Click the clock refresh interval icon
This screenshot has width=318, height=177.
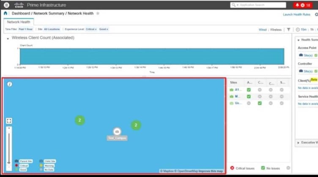click(298, 30)
